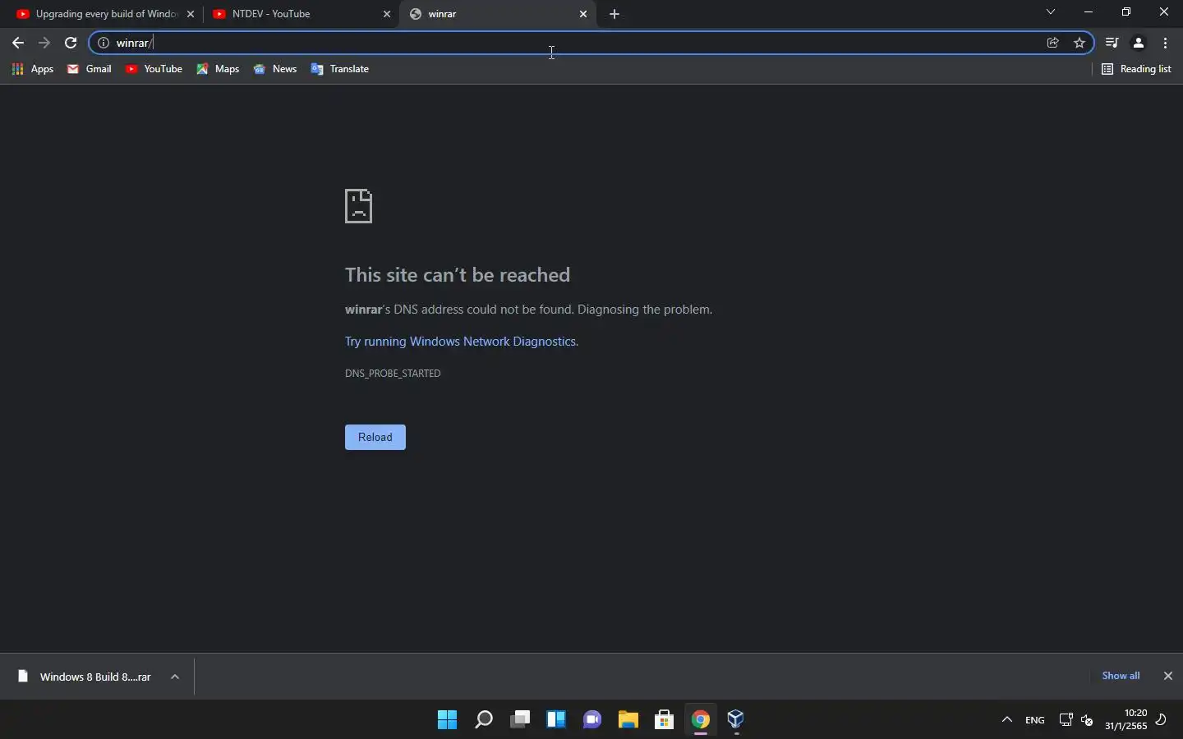
Task: Click the share this page icon
Action: (x=1054, y=43)
